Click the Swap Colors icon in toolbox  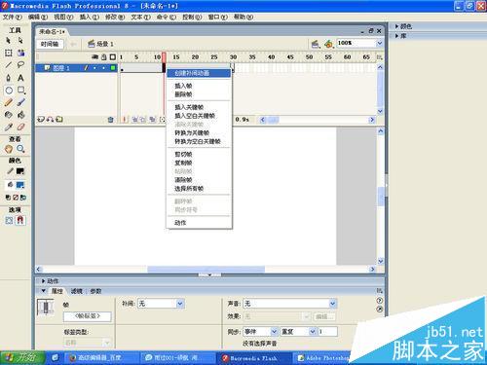[23, 198]
